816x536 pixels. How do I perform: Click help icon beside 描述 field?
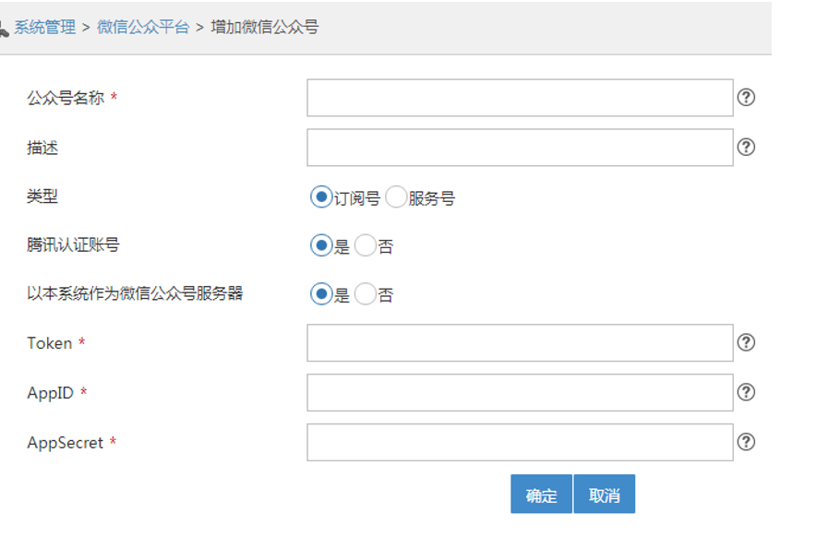point(746,147)
